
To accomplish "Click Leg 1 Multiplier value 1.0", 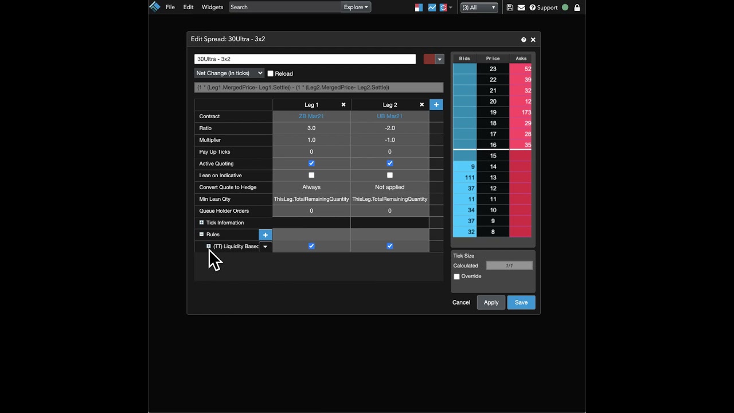I will point(311,140).
